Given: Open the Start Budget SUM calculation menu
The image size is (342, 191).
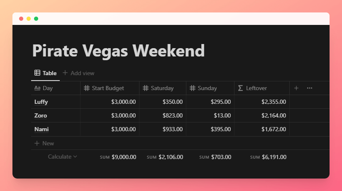Looking at the screenshot, I should point(118,157).
